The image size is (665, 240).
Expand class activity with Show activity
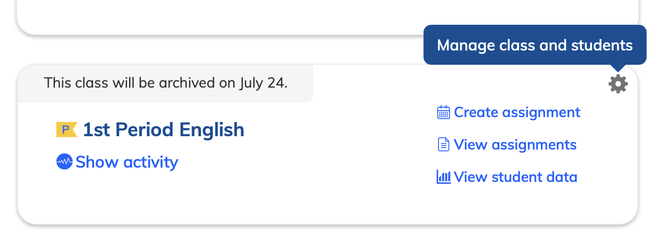127,162
